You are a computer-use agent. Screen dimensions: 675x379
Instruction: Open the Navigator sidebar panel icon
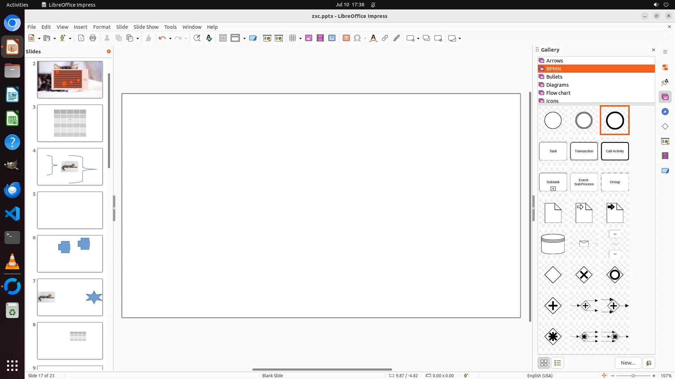(665, 112)
